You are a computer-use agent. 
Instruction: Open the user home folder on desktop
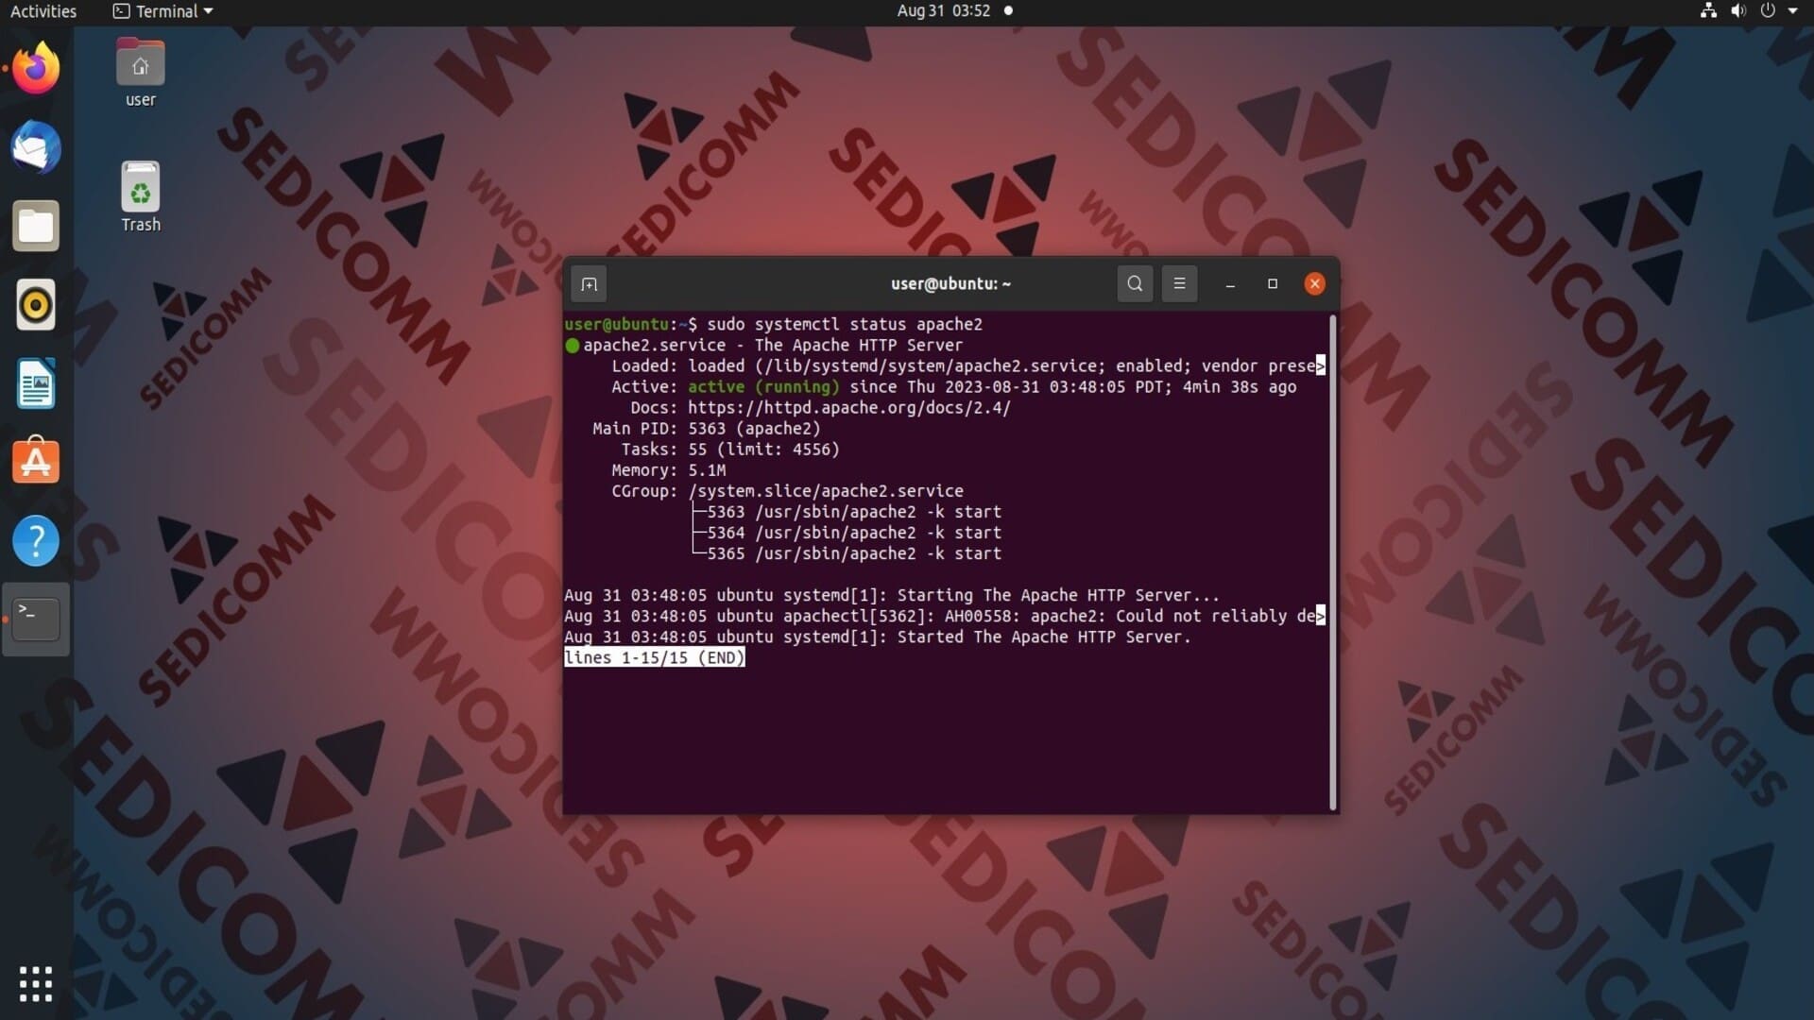(141, 73)
